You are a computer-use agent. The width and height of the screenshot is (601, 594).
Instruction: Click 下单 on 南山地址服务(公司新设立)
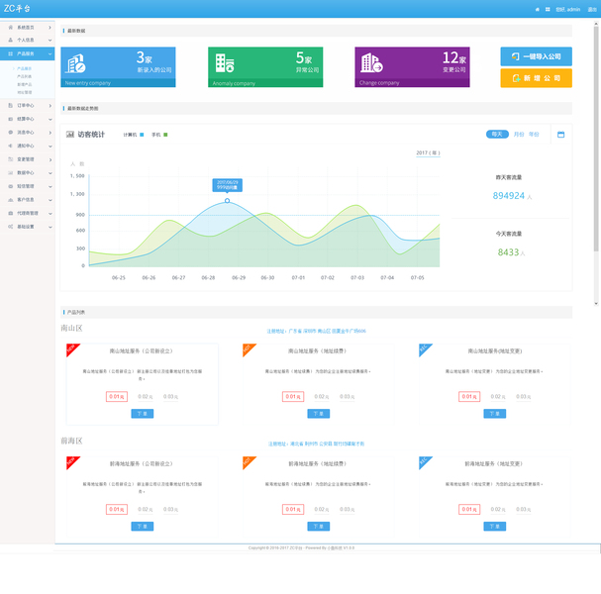tap(143, 414)
